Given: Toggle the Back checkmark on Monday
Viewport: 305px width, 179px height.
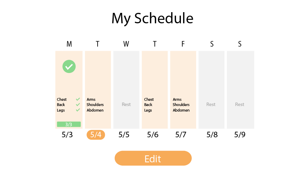Looking at the screenshot, I should 78,105.
